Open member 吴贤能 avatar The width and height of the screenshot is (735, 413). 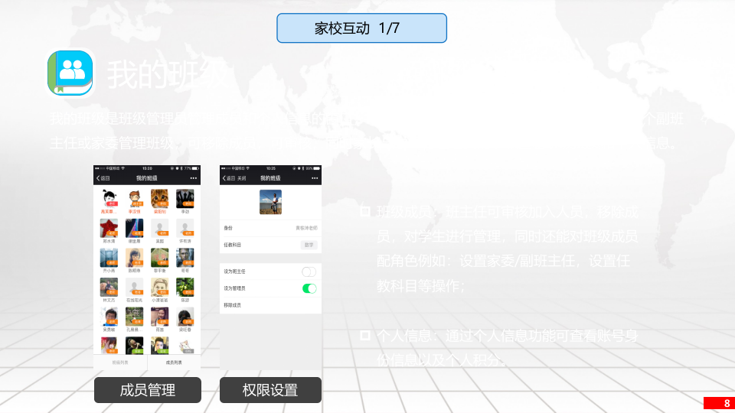[x=109, y=317]
